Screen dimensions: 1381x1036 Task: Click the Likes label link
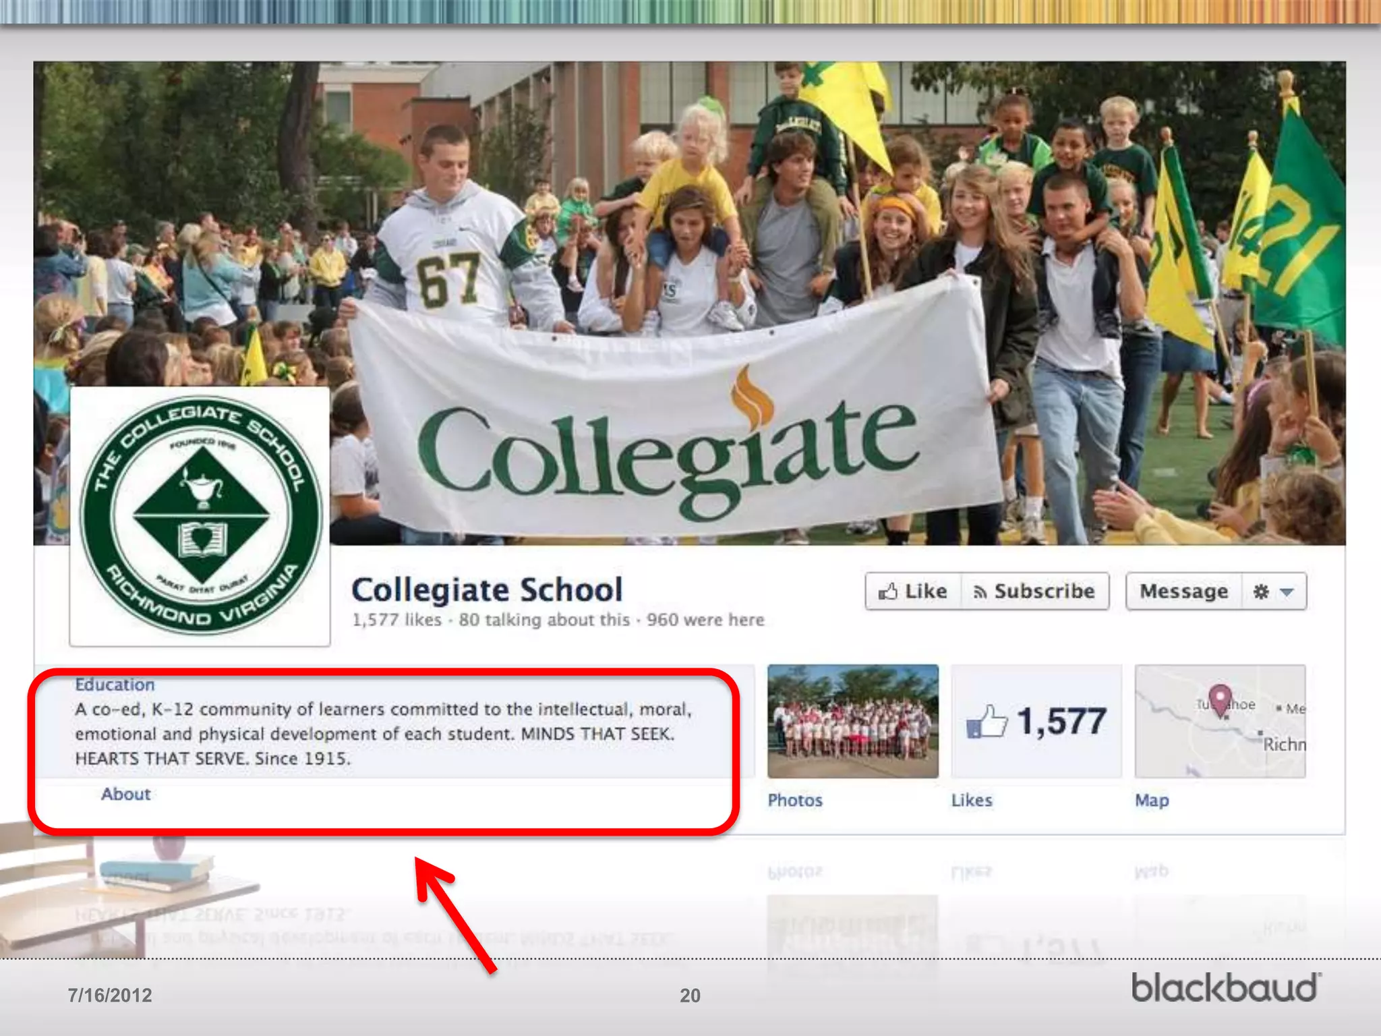point(972,800)
